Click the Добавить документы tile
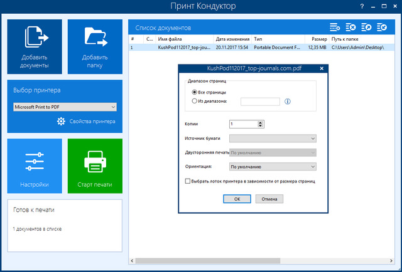Screen dimensions: 402x272 (35, 46)
